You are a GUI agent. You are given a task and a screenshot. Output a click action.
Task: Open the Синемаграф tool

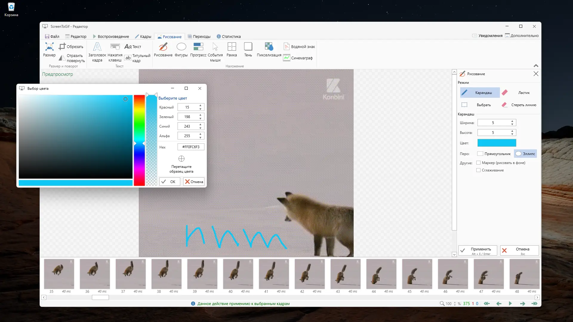pos(298,58)
